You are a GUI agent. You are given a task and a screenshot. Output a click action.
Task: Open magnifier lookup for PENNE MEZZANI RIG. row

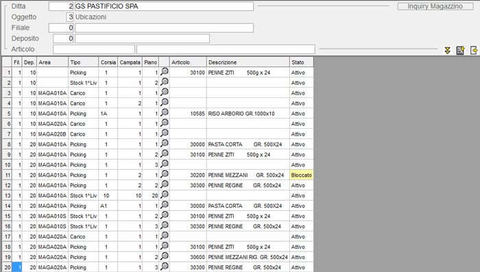(x=165, y=256)
